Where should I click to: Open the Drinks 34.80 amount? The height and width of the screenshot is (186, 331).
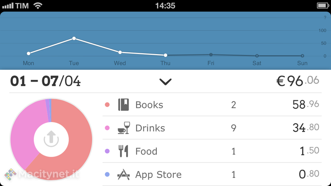click(306, 128)
